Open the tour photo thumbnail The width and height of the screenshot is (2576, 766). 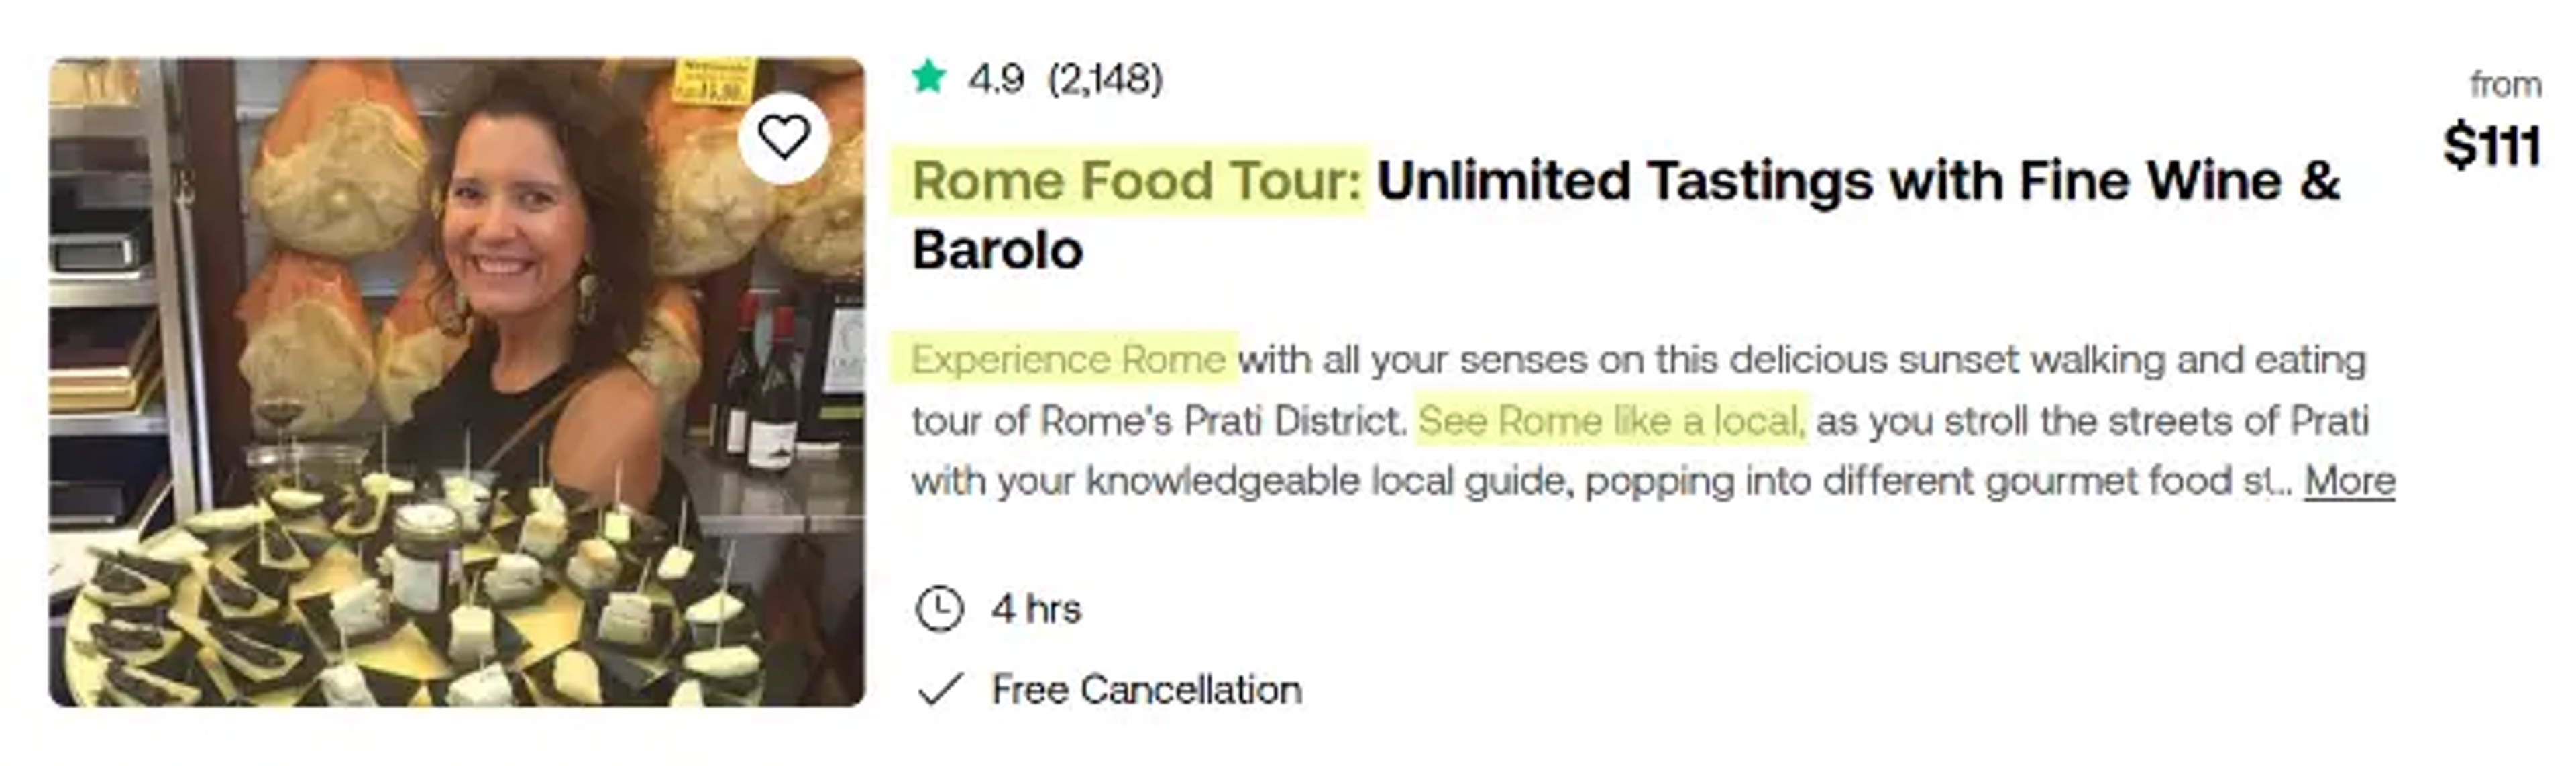457,382
